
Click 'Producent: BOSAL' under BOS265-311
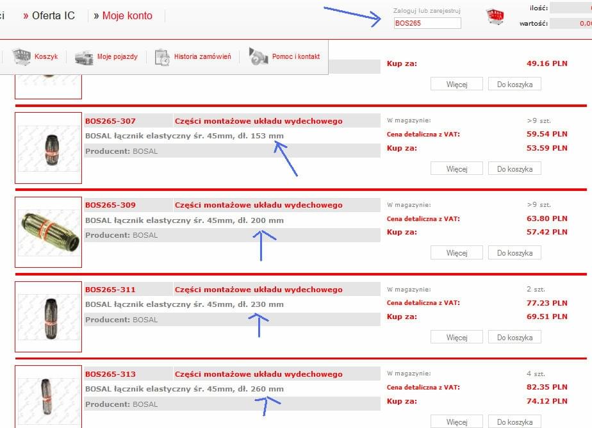(x=122, y=320)
